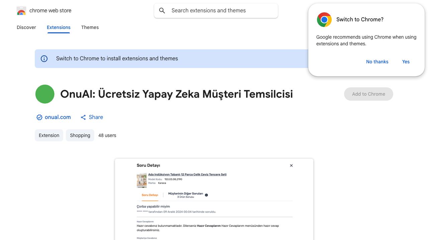Open the Ada İndüksiyon Tabanlı product link

(x=187, y=175)
